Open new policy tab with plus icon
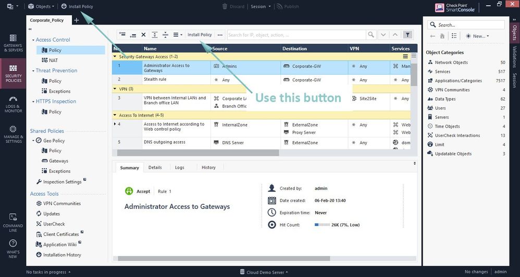Image resolution: width=520 pixels, height=277 pixels. [77, 20]
